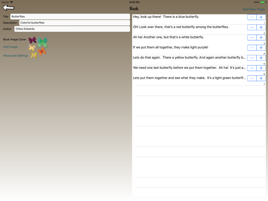Select page 'Ah ha! Another one, but that's a white butterfly.'
The height and width of the screenshot is (201, 268).
pyautogui.click(x=199, y=40)
